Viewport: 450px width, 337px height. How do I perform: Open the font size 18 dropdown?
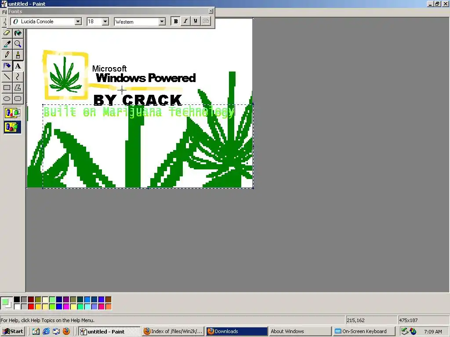click(105, 22)
